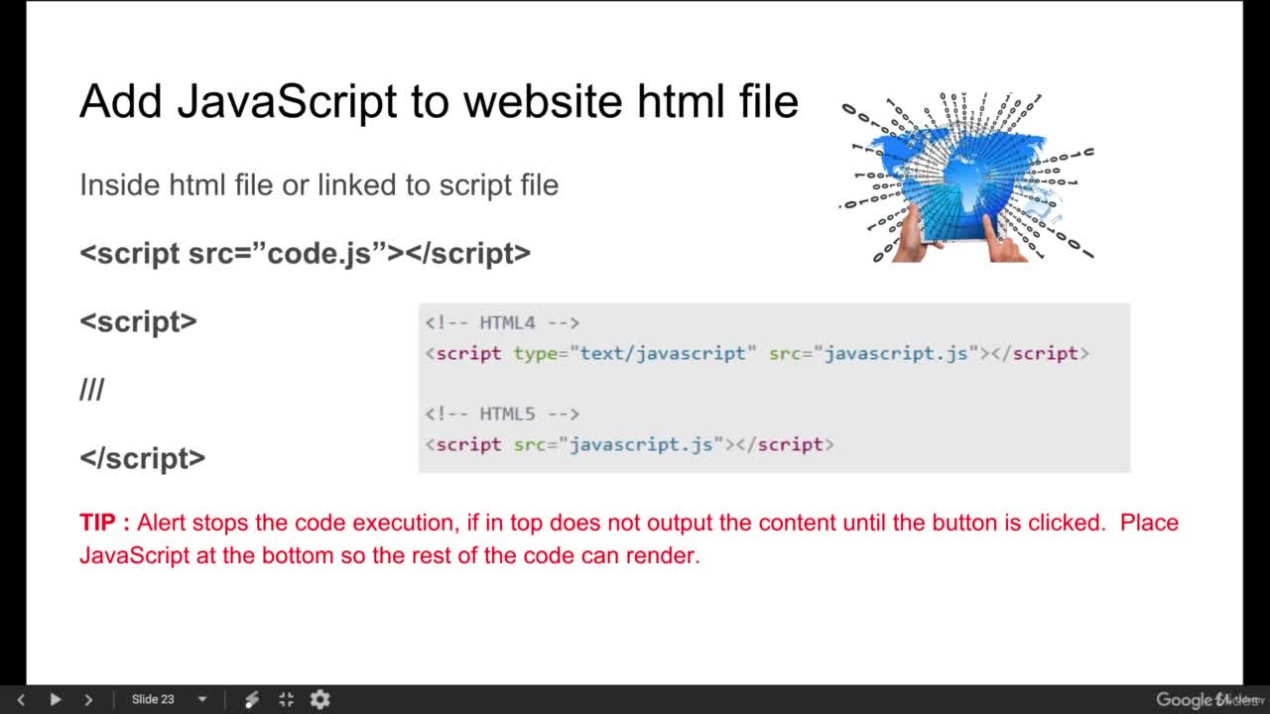The height and width of the screenshot is (714, 1270).
Task: Start slideshow playback with play button
Action: click(x=56, y=699)
